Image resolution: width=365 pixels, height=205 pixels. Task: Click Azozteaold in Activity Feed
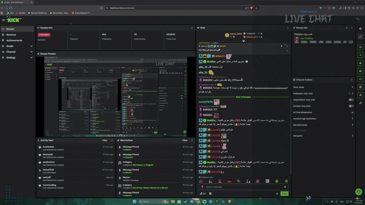48,147
